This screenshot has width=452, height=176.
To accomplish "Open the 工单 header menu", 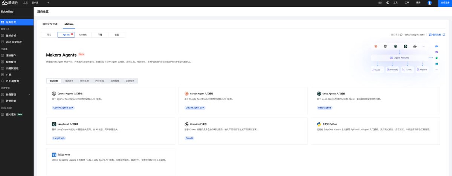I will pos(407,3).
